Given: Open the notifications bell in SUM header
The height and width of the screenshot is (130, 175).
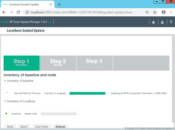Looking at the screenshot, I should [153, 22].
